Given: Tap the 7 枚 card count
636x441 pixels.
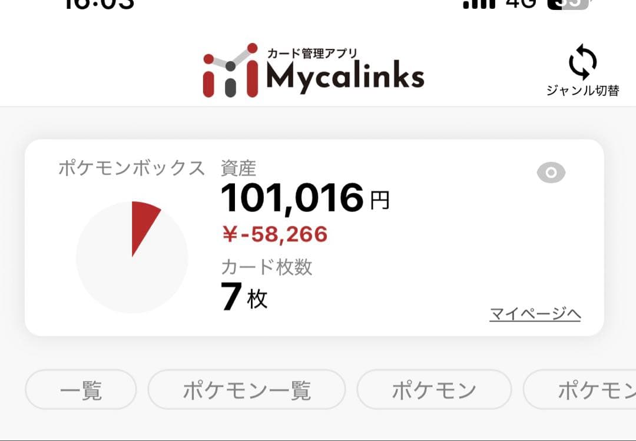Looking at the screenshot, I should (244, 298).
